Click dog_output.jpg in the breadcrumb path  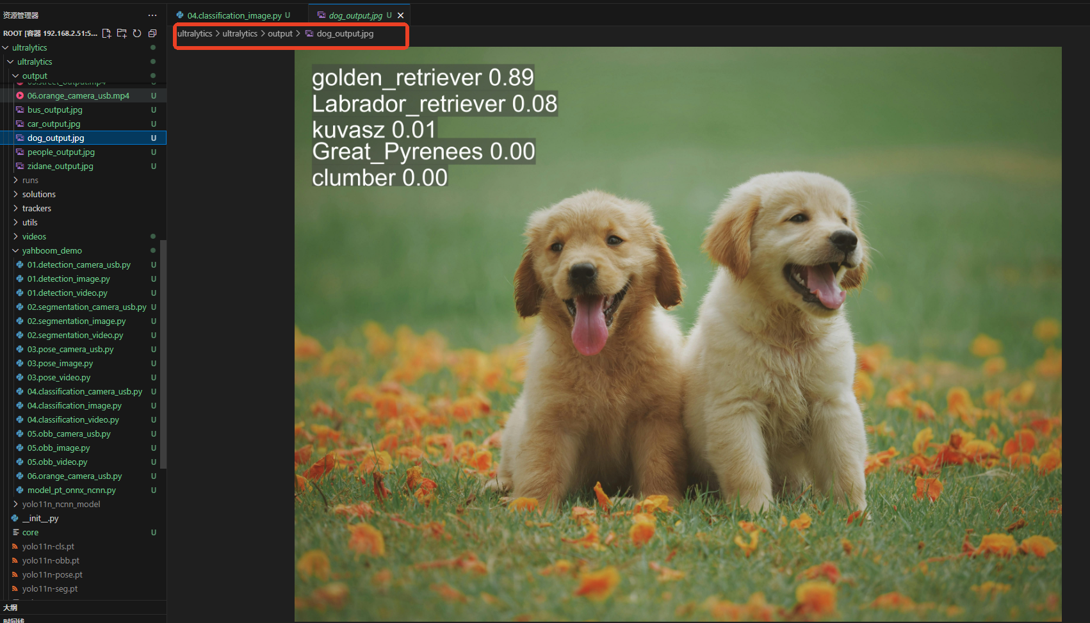pos(345,33)
